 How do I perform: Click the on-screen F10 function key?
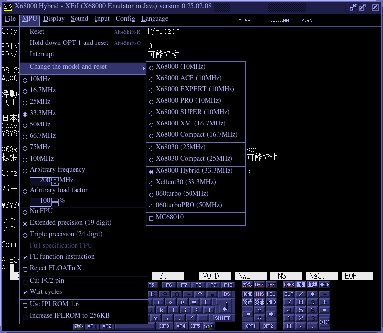pos(228,285)
